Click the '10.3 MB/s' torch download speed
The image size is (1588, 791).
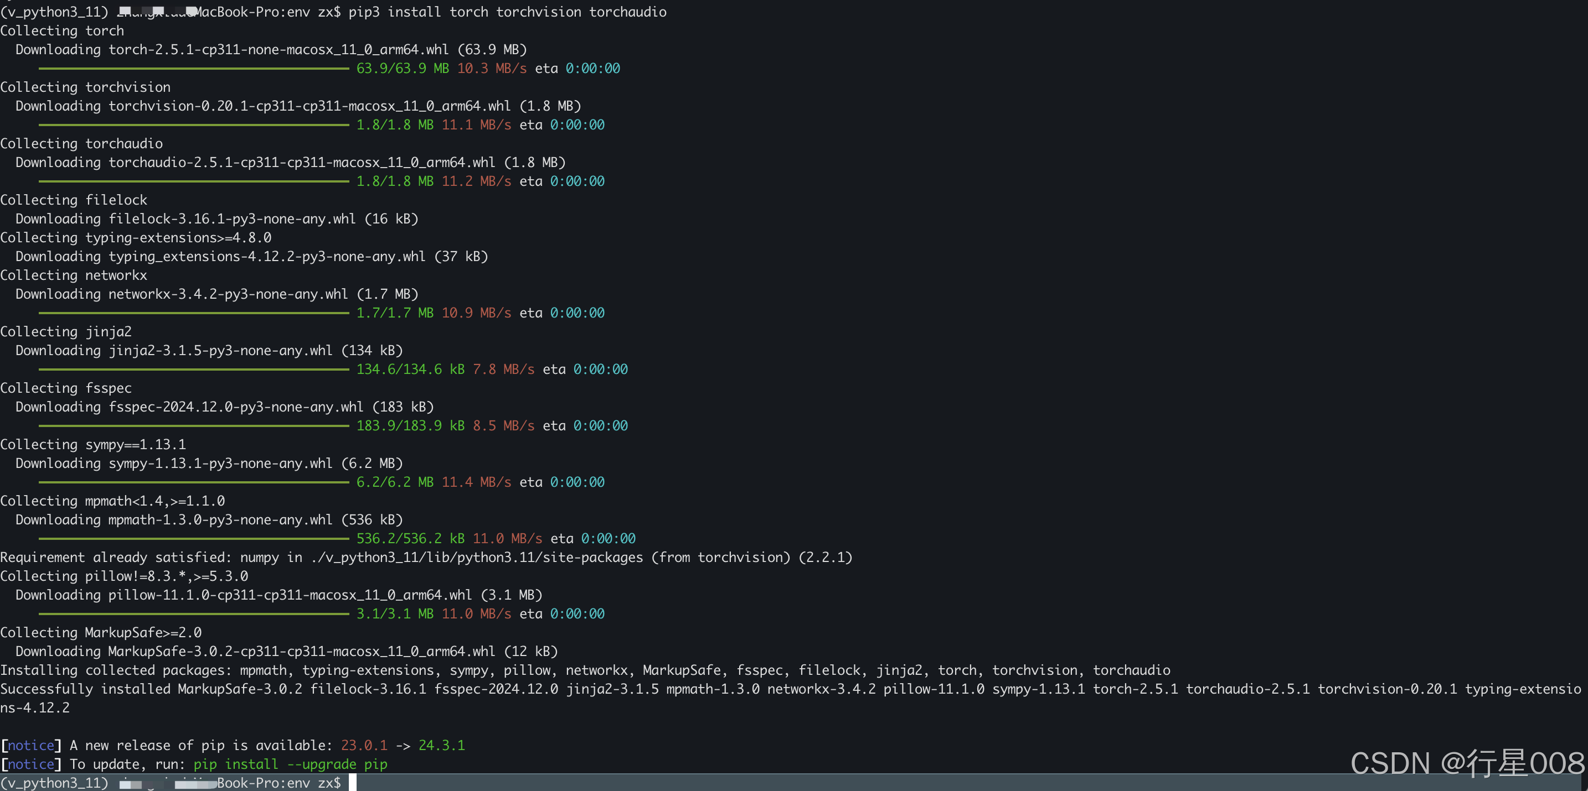tap(491, 69)
